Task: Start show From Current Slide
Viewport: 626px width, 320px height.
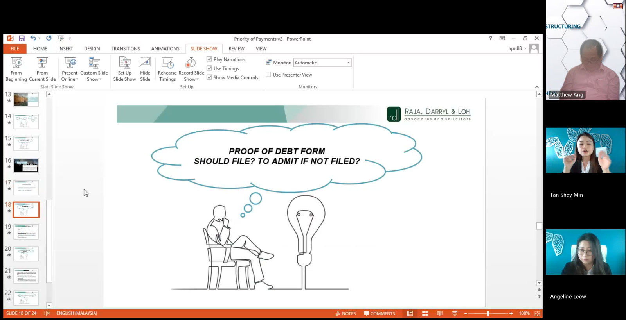Action: (42, 69)
